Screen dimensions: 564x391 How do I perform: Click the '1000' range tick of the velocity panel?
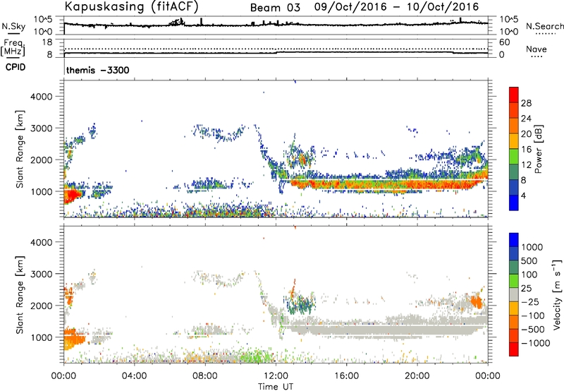pyautogui.click(x=42, y=337)
